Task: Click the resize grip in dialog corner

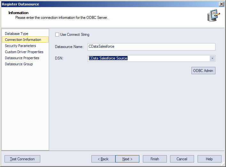Action: [223, 164]
